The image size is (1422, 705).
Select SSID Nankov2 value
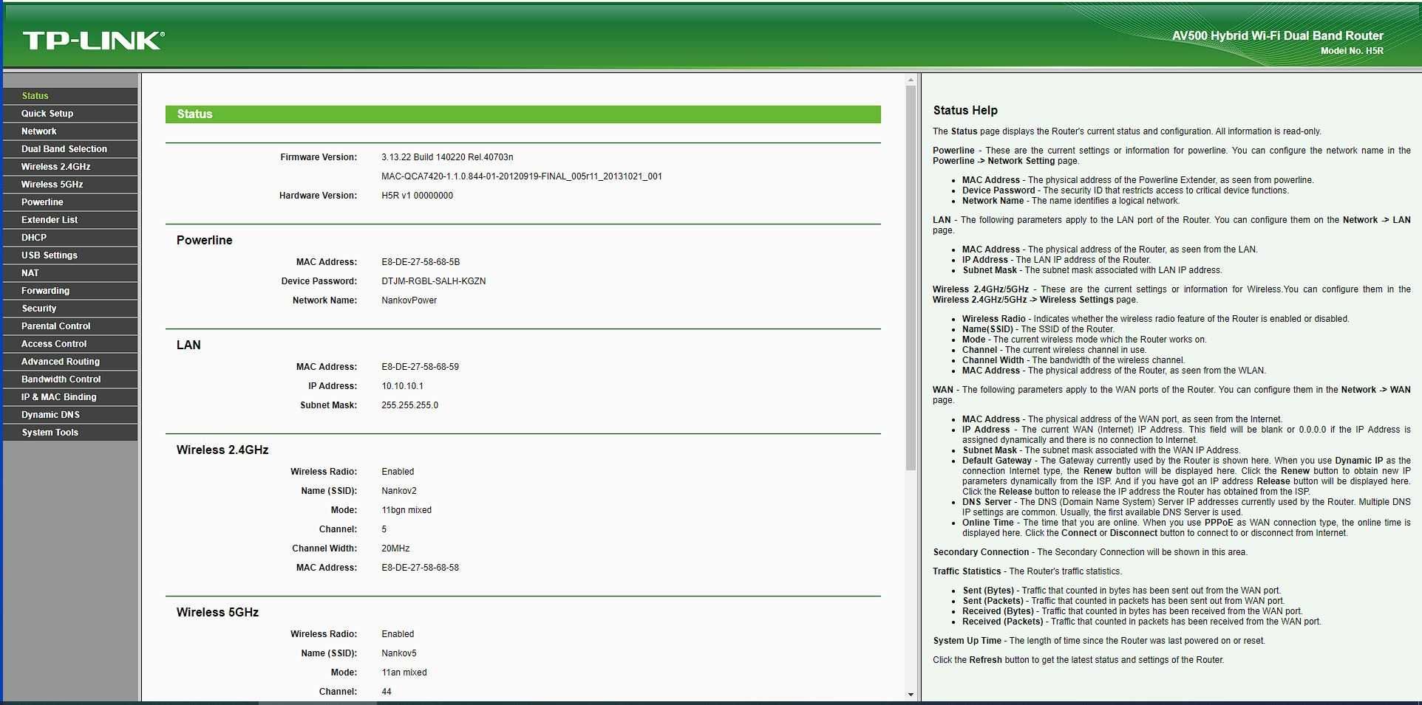tap(399, 491)
